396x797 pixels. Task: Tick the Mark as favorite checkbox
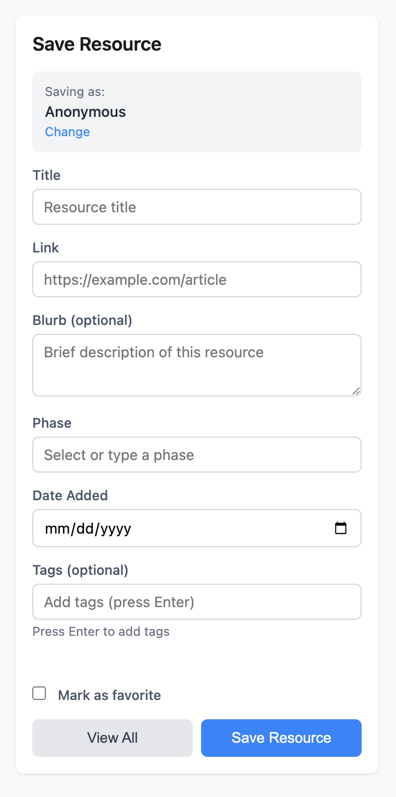[x=39, y=694]
